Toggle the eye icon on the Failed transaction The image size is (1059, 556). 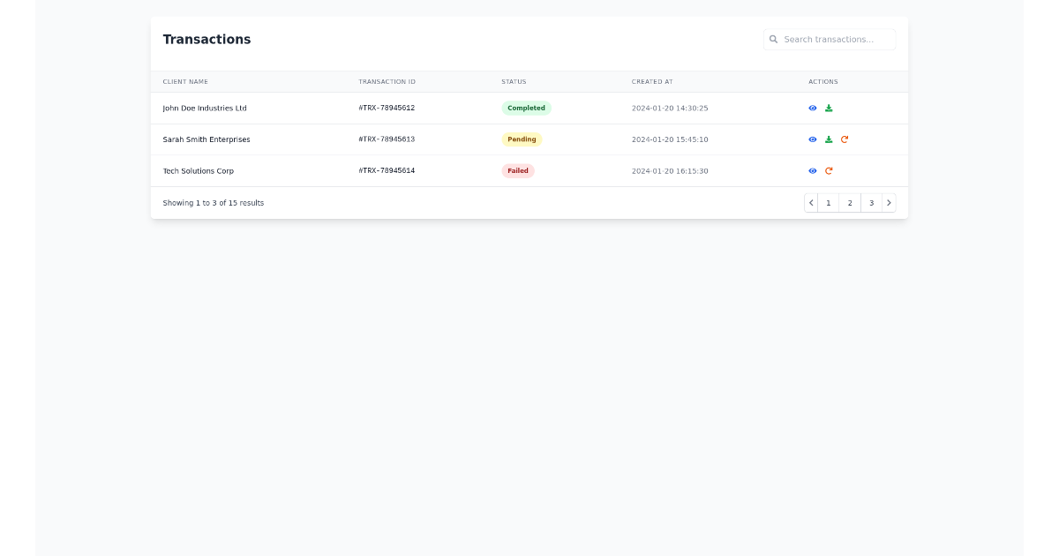pyautogui.click(x=812, y=170)
